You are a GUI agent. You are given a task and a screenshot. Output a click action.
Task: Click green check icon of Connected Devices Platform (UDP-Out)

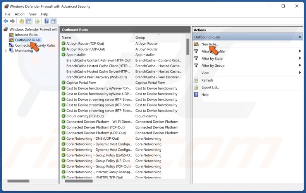pos(64,133)
